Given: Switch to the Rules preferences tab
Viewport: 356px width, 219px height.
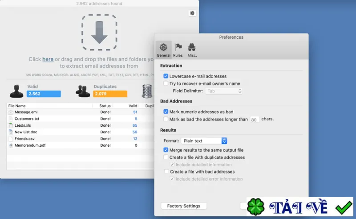Looking at the screenshot, I should coord(178,50).
